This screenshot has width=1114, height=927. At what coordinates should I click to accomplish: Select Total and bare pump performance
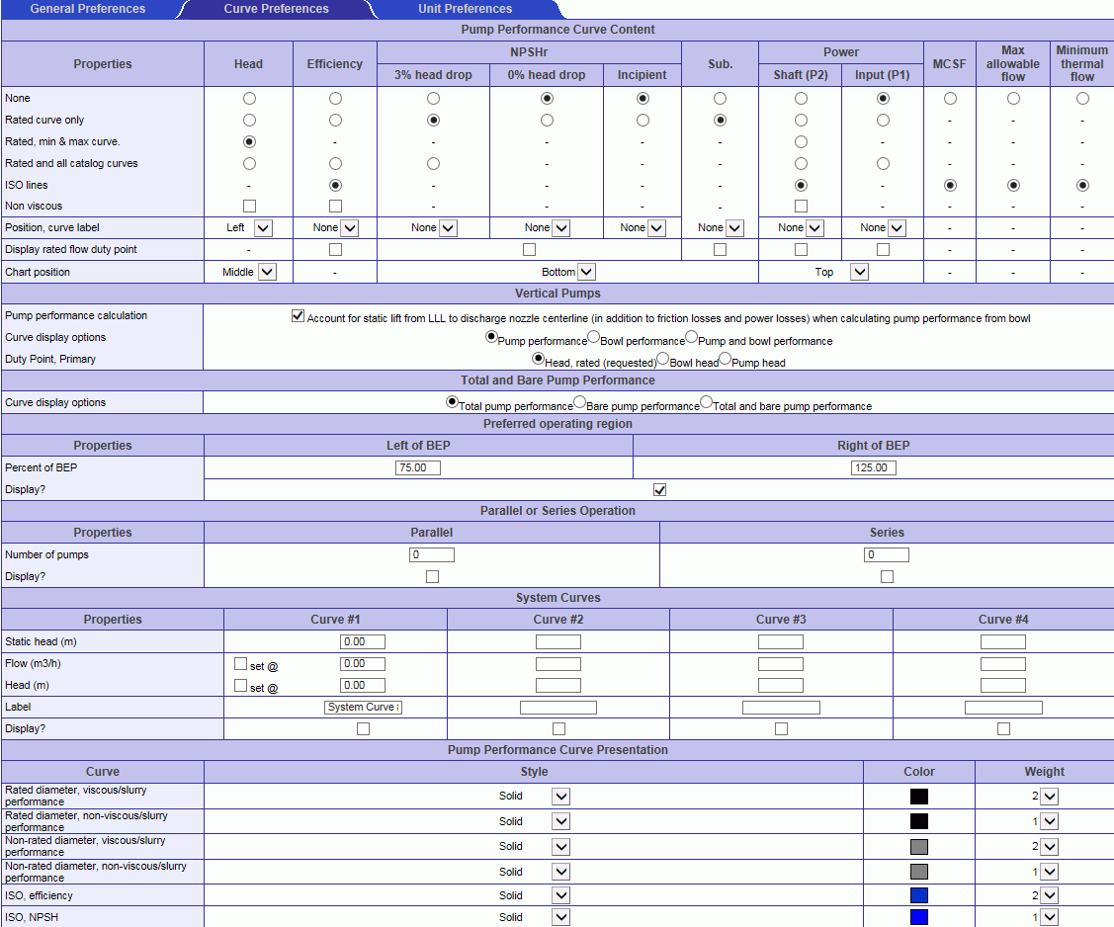point(706,402)
